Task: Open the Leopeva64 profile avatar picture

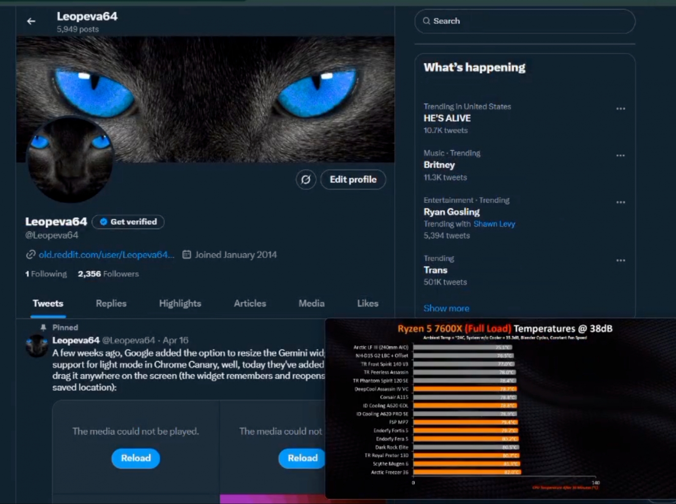Action: 70,160
